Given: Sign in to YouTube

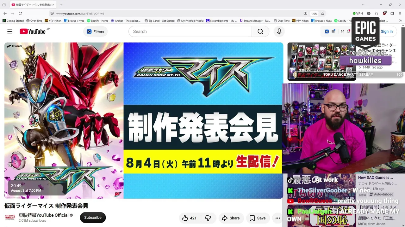Looking at the screenshot, I should (x=387, y=32).
